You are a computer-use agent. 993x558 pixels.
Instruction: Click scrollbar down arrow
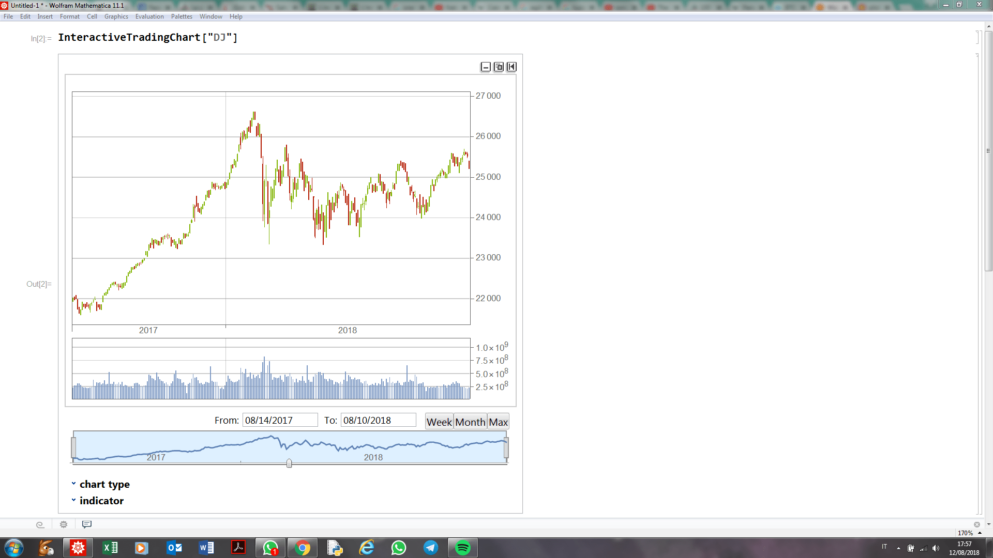988,524
